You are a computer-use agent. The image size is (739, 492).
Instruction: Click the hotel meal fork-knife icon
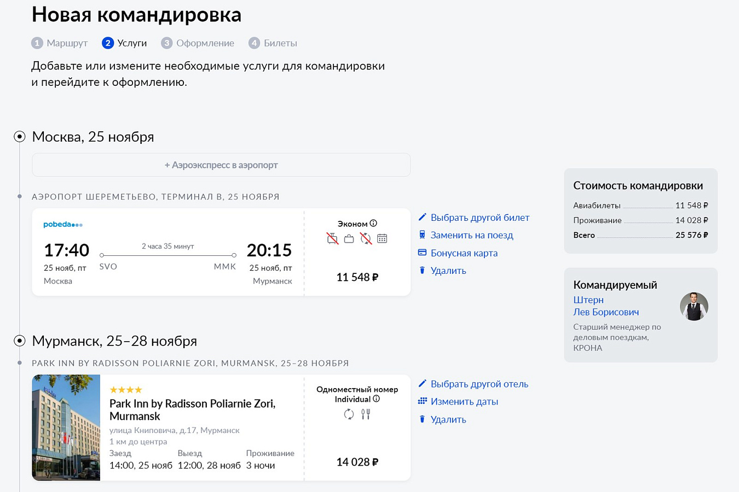[x=366, y=414]
